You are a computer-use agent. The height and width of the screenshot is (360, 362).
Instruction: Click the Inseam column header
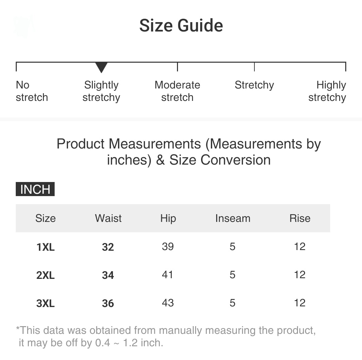coord(233,218)
